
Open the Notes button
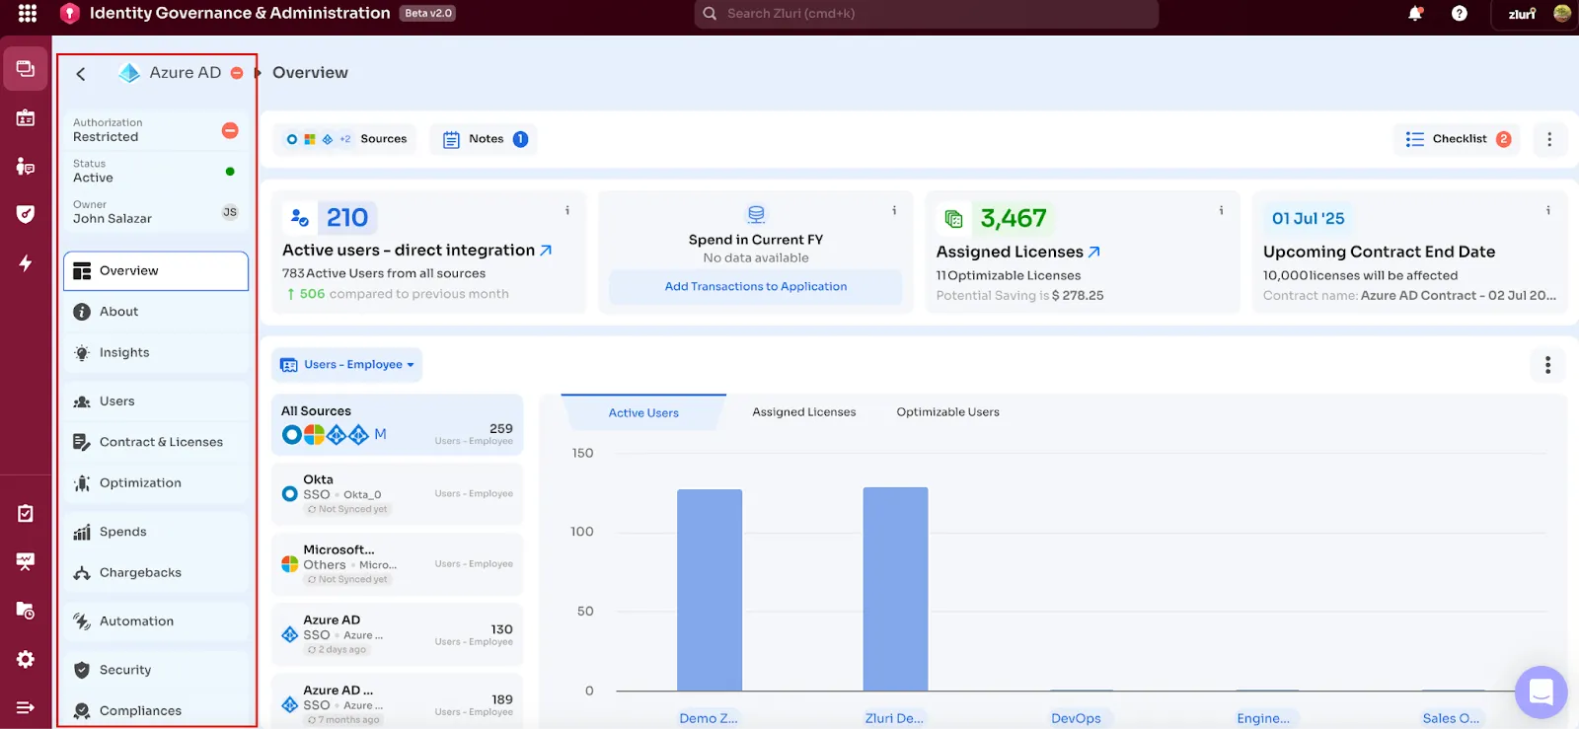tap(485, 139)
